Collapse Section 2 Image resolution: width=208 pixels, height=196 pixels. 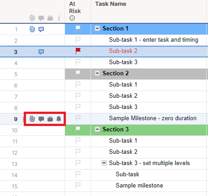coord(97,73)
